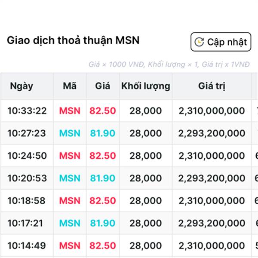This screenshot has width=258, height=258.
Task: Click MSN ticker link at 10:17:21
Action: click(70, 223)
